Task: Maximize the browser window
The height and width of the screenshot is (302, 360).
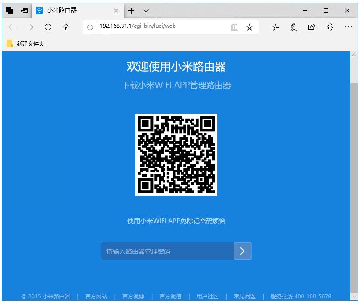Action: [x=326, y=10]
